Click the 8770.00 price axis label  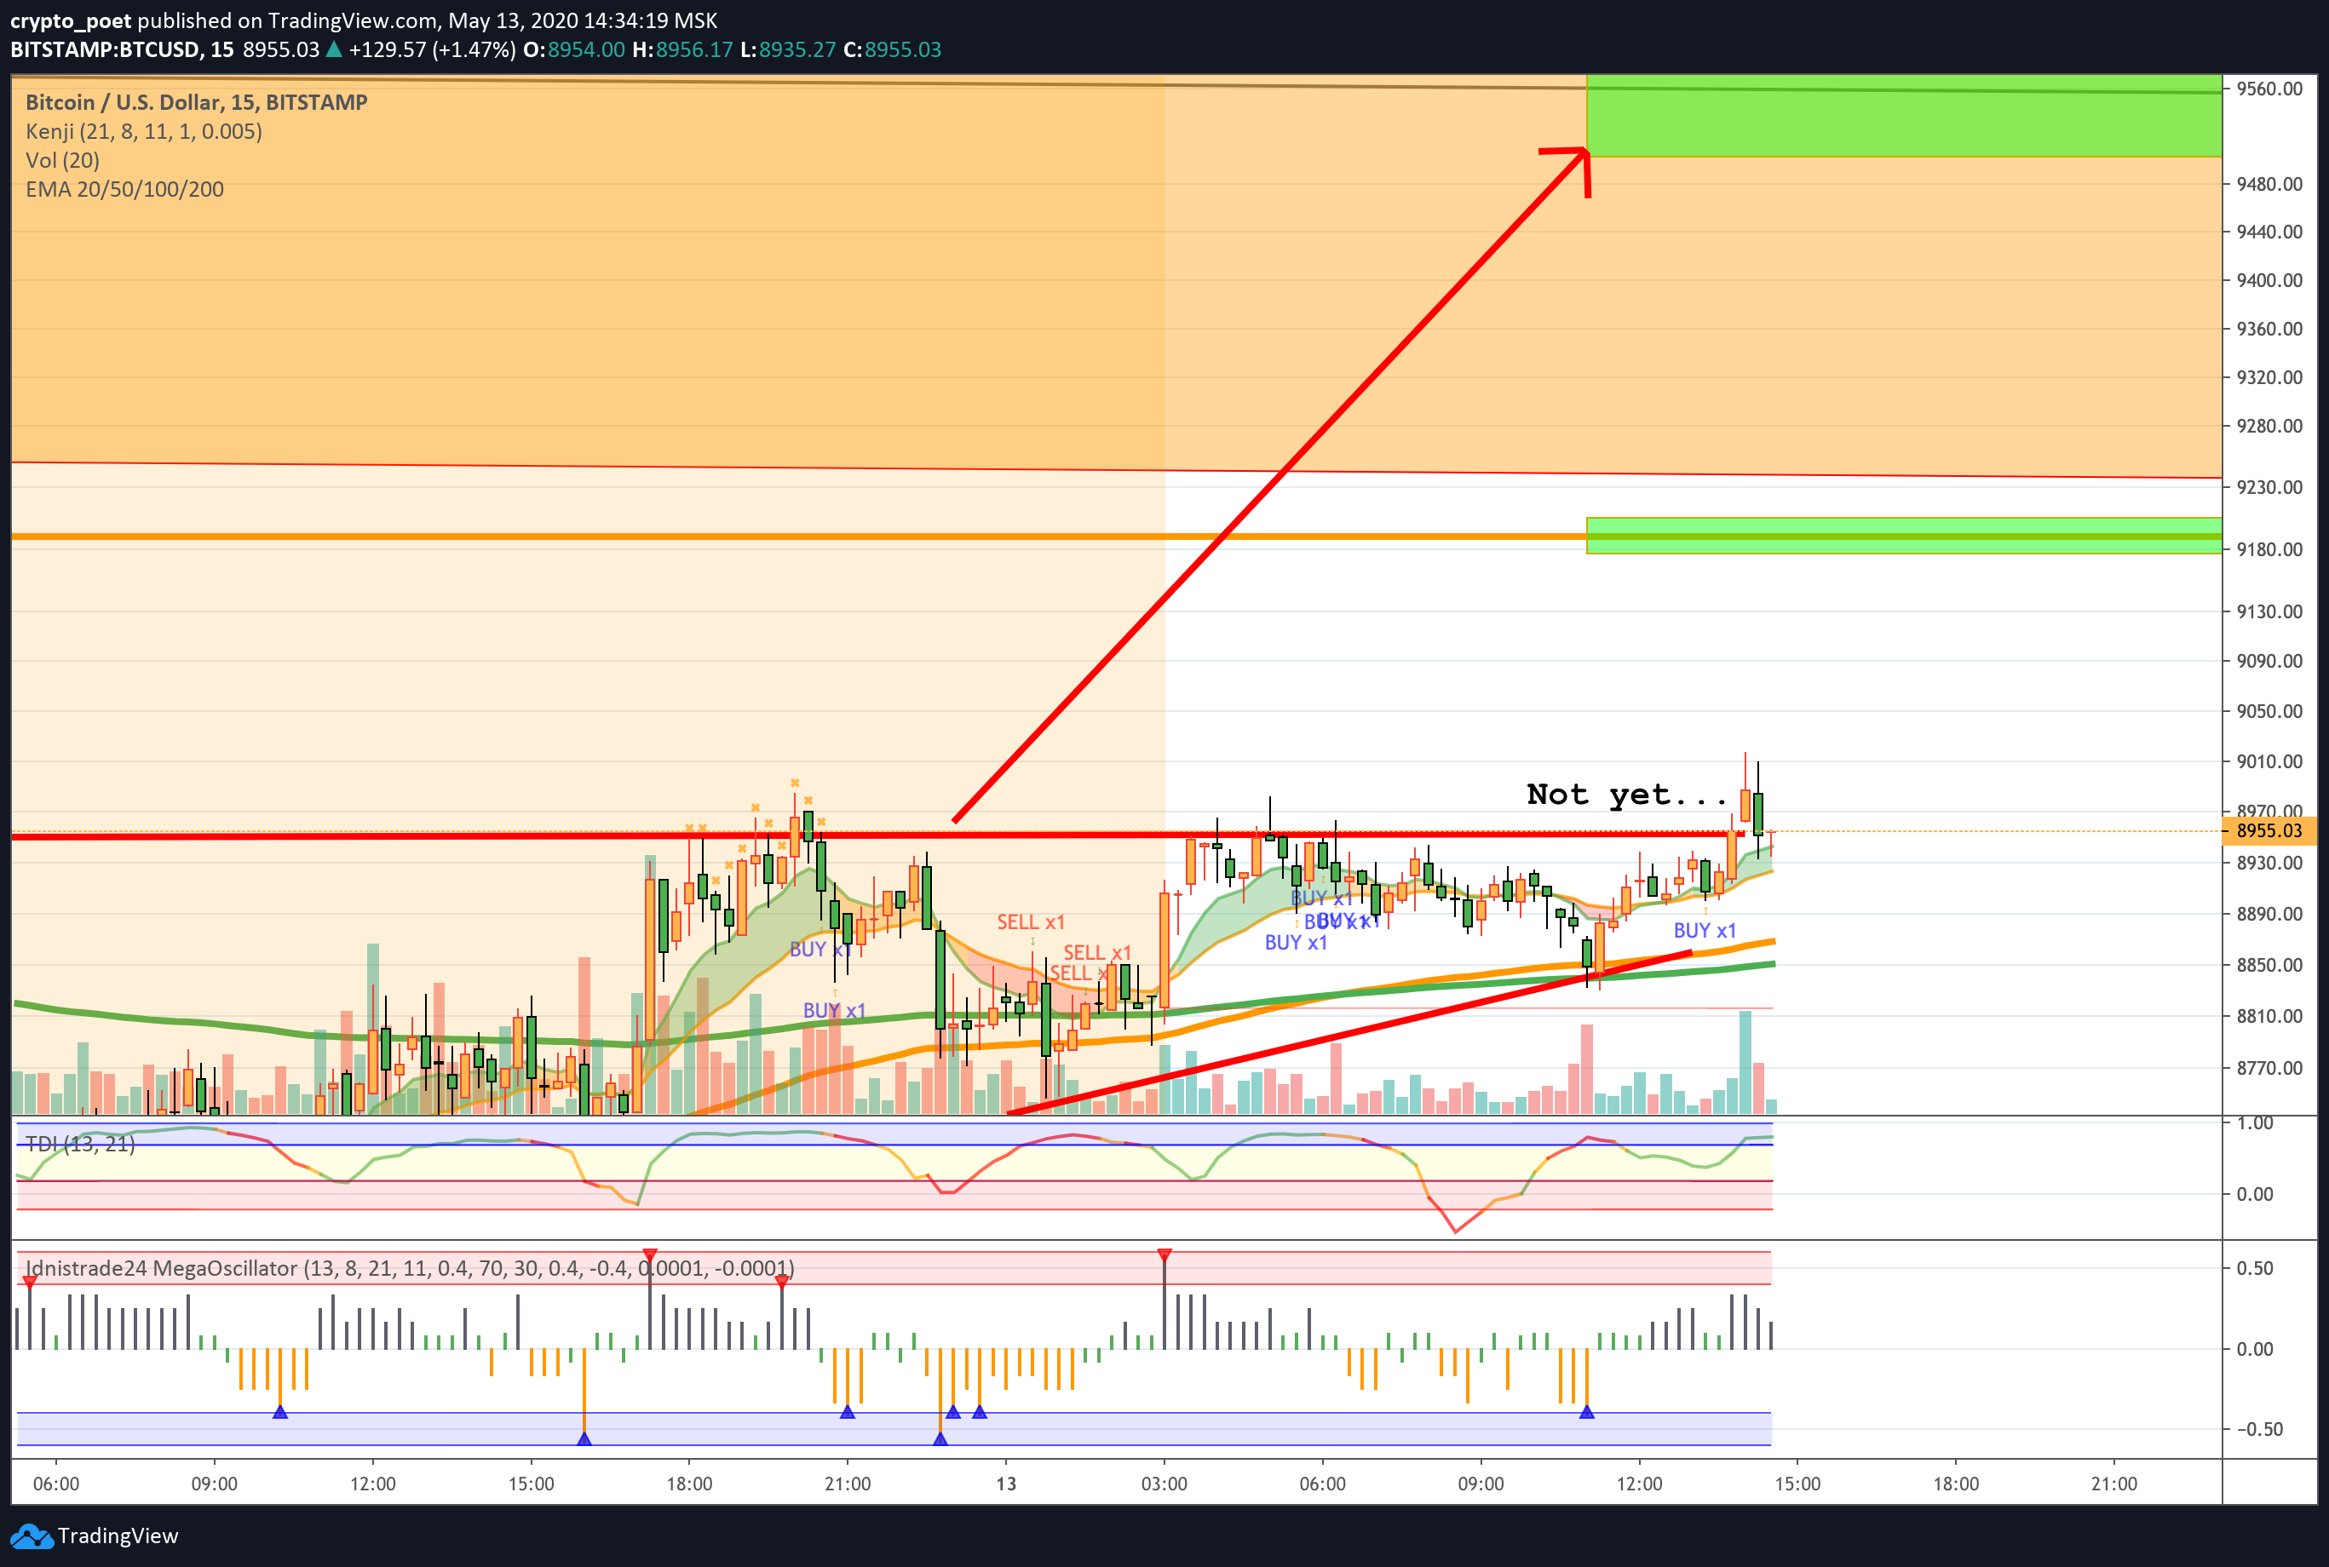point(2269,1067)
